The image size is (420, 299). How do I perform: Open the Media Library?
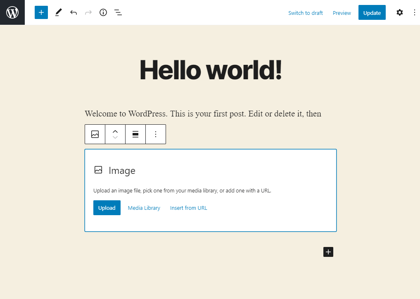[144, 208]
